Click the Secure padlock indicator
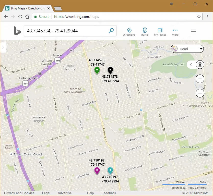The height and width of the screenshot is (196, 213). tap(42, 17)
